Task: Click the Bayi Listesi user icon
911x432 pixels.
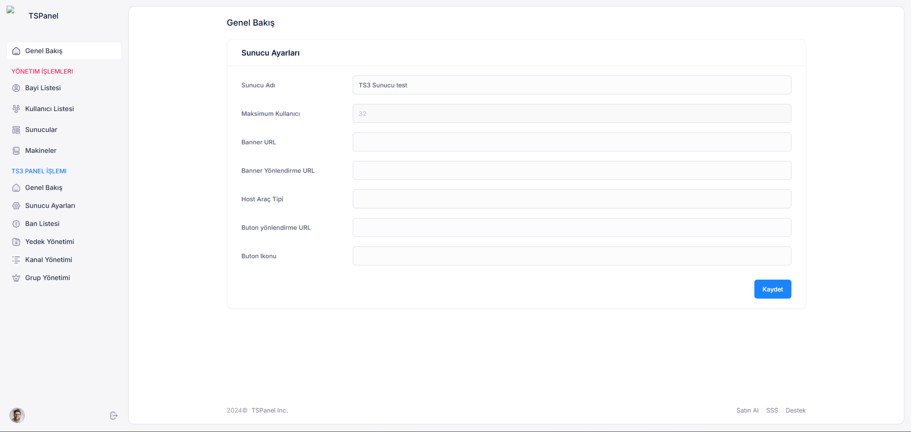Action: tap(16, 88)
